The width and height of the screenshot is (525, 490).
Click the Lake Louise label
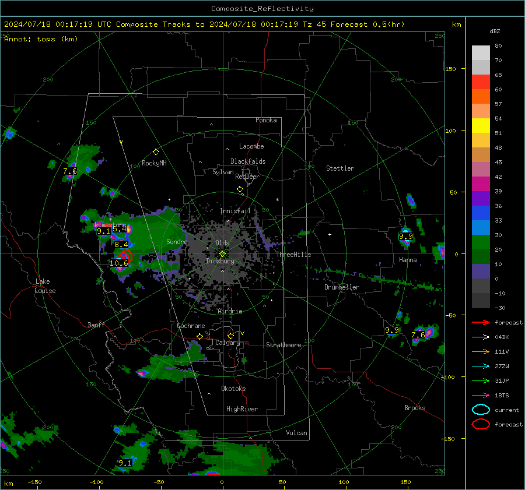(x=45, y=286)
